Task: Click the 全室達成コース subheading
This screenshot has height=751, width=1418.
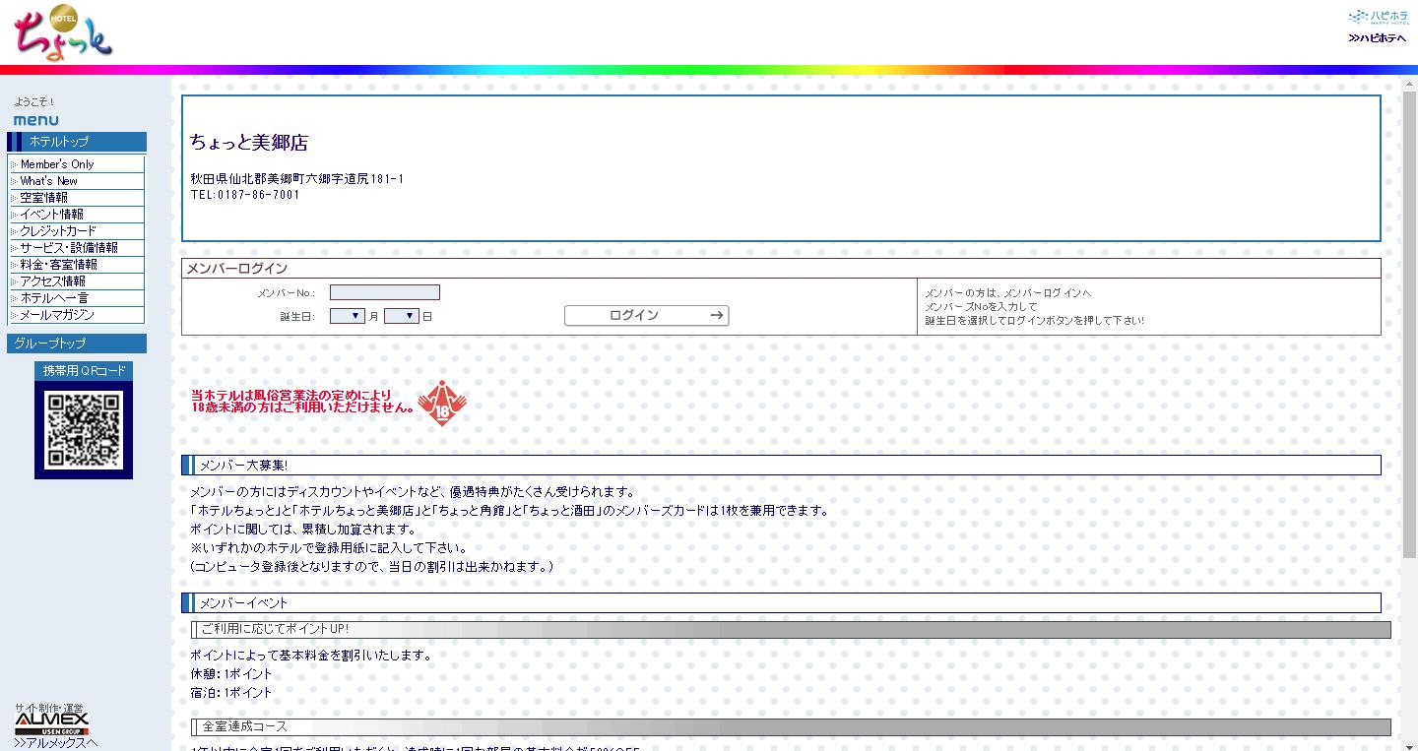Action: 792,727
